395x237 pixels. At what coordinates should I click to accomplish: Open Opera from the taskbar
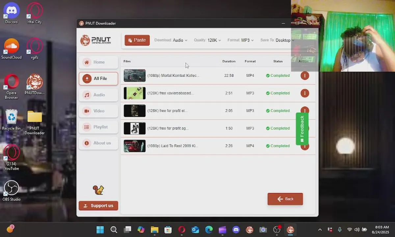click(x=182, y=230)
